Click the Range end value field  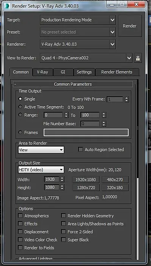click(x=90, y=115)
